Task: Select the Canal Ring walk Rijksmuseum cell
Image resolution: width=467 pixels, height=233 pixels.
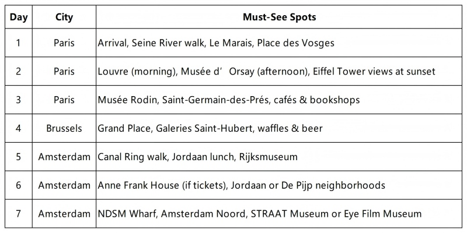Action: click(x=198, y=157)
